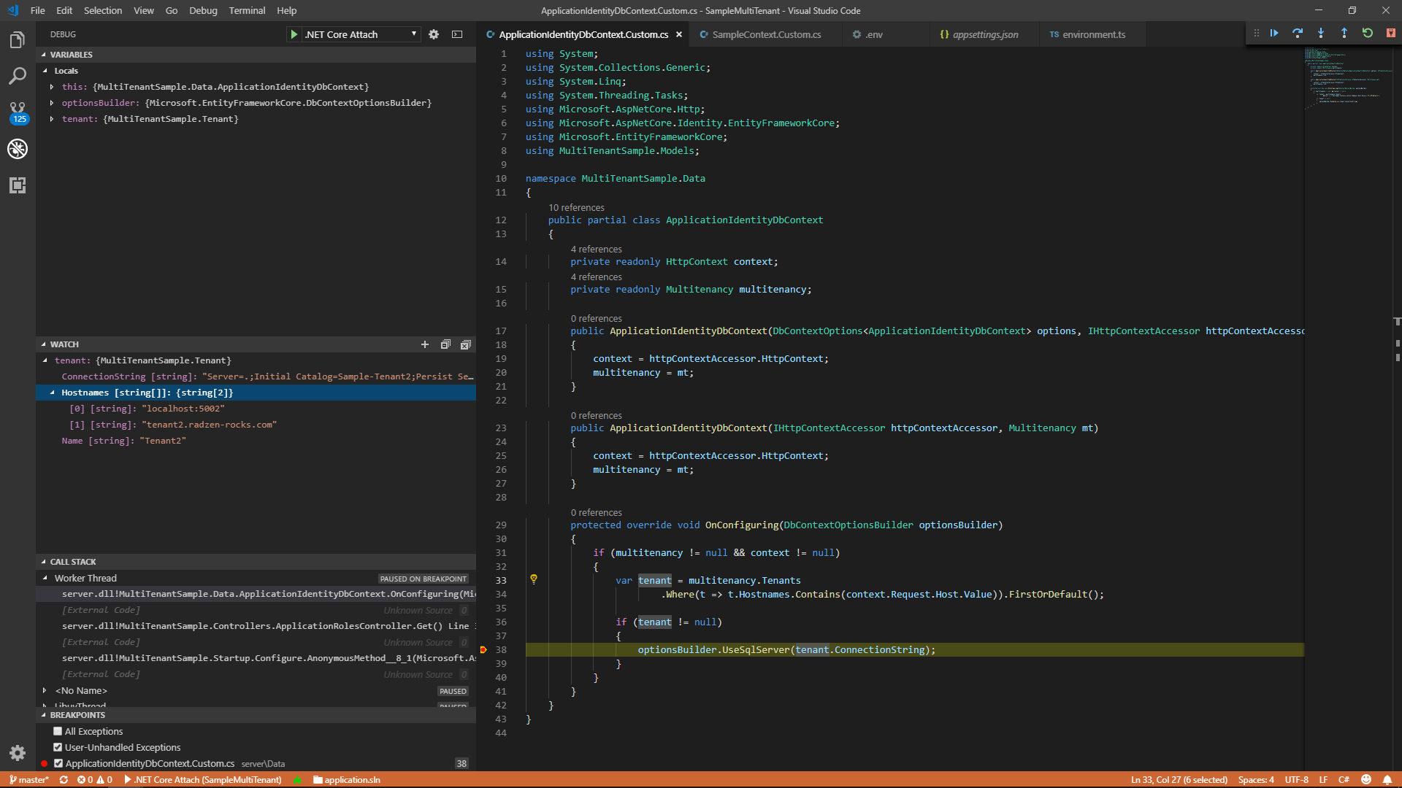Open the Search view in activity bar
Viewport: 1402px width, 788px height.
(x=18, y=76)
